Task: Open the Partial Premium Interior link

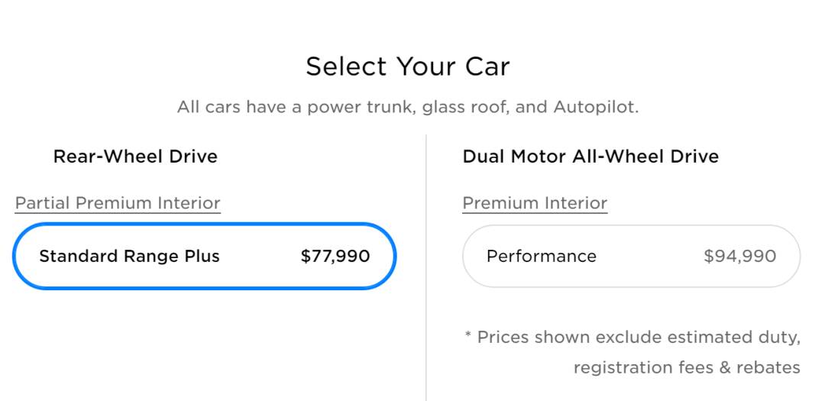Action: [118, 203]
